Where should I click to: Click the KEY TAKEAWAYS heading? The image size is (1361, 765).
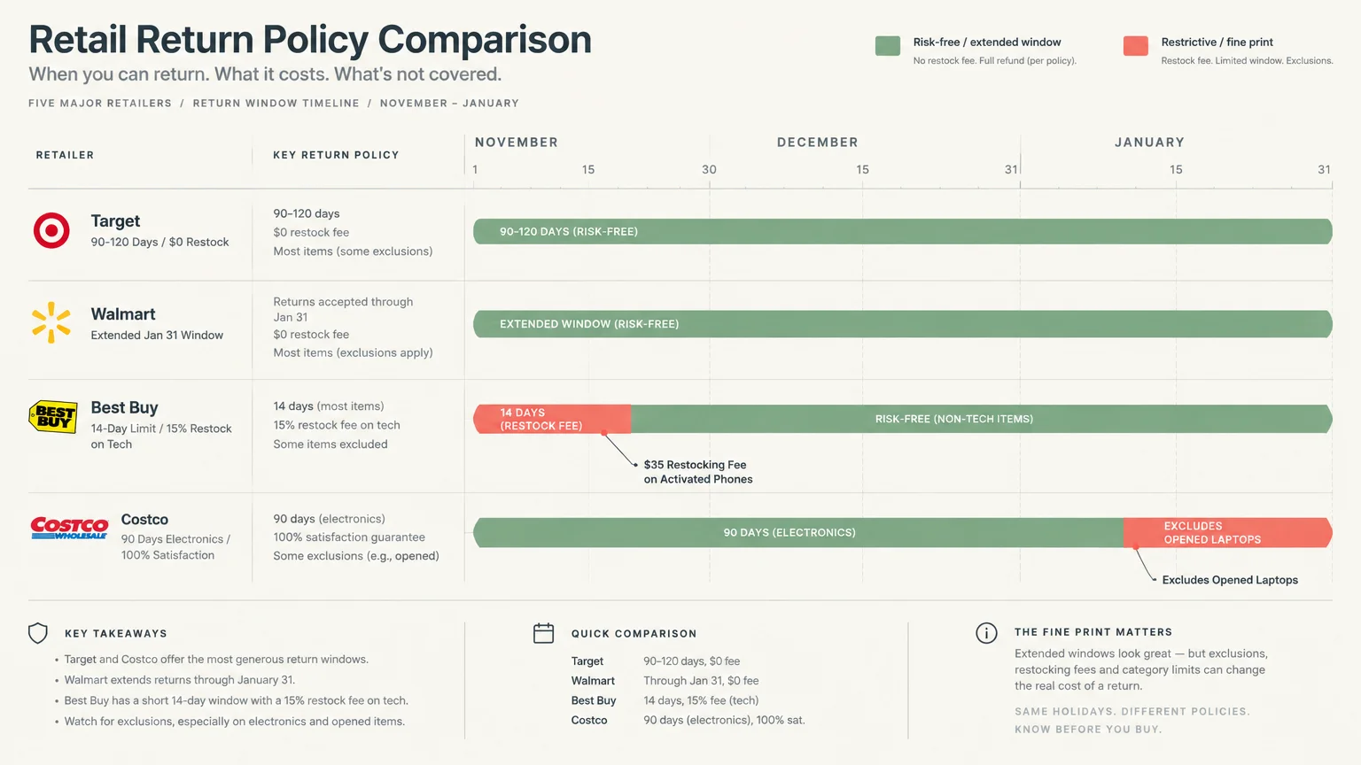(116, 634)
